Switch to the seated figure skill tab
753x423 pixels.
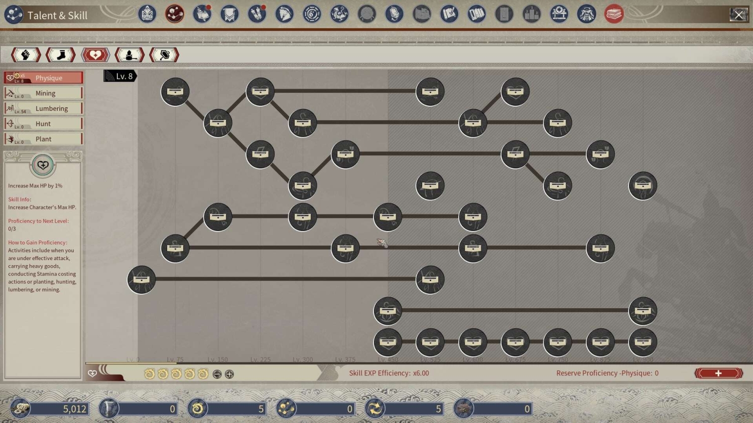point(130,55)
